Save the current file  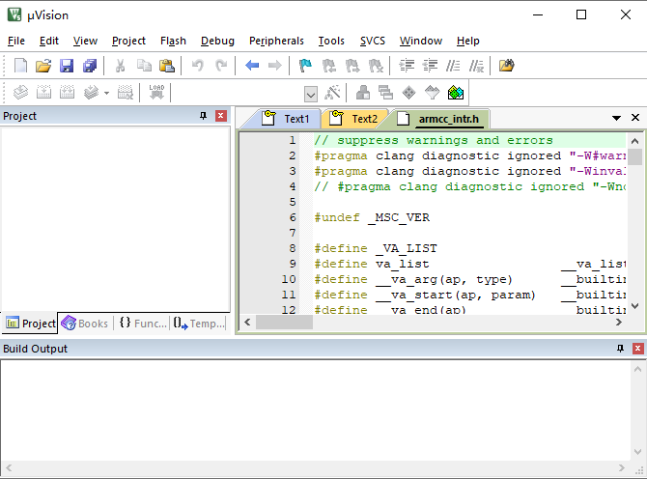point(67,66)
